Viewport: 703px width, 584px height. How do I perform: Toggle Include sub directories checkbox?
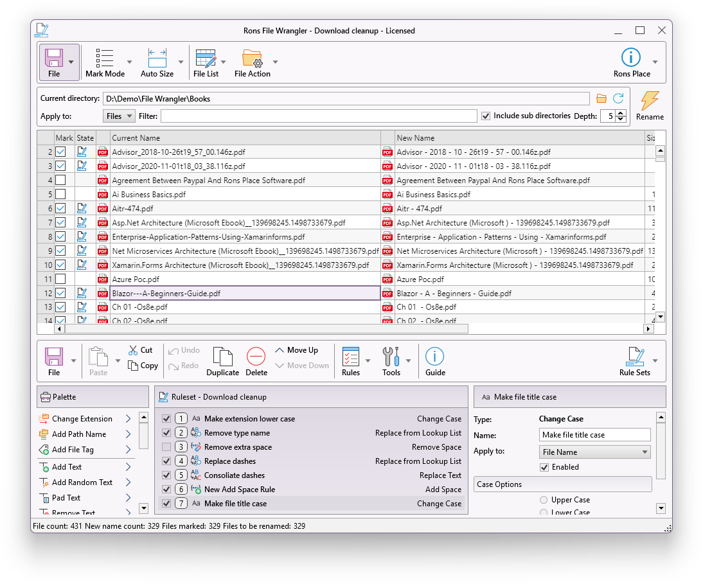pyautogui.click(x=486, y=116)
